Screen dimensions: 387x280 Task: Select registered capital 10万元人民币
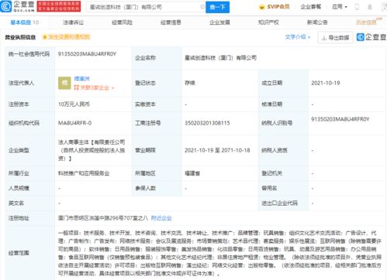(x=74, y=104)
